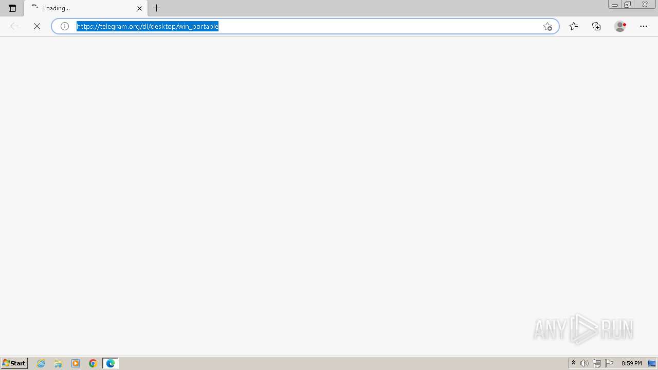Open the network connection tray icon

coord(597,363)
